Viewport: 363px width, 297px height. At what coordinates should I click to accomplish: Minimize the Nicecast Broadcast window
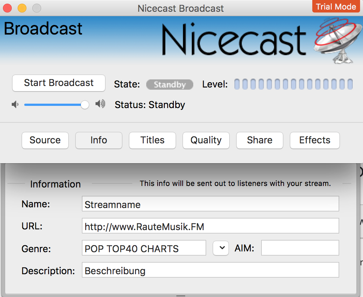pyautogui.click(x=22, y=8)
